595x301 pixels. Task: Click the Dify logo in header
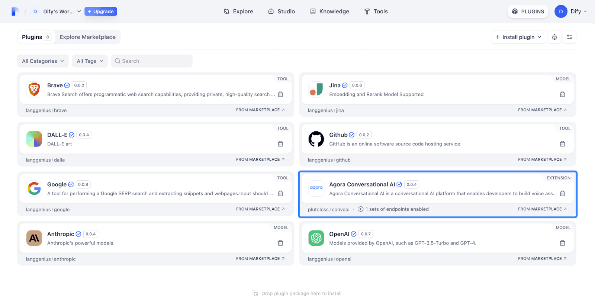(15, 12)
